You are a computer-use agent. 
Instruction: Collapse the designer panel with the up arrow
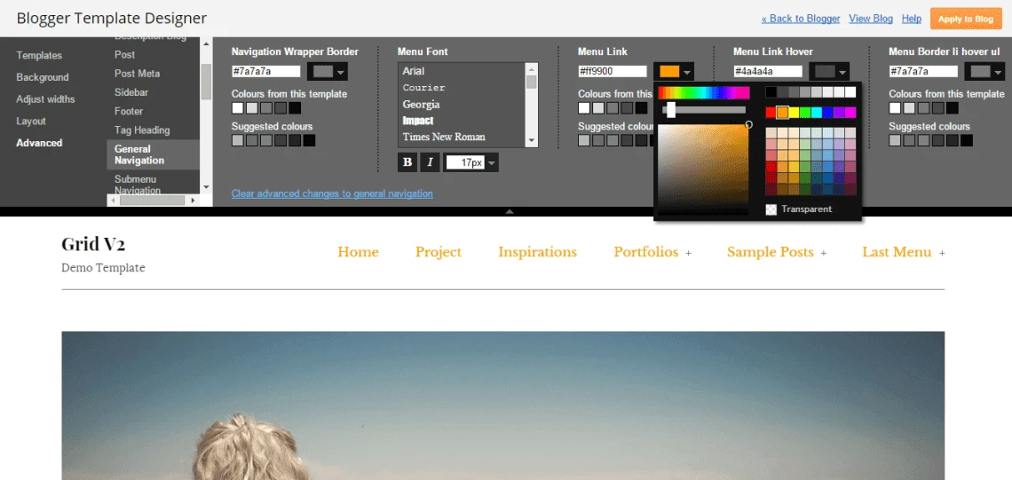point(510,211)
